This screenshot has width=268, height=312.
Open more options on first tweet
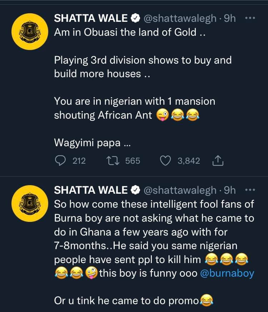point(252,18)
